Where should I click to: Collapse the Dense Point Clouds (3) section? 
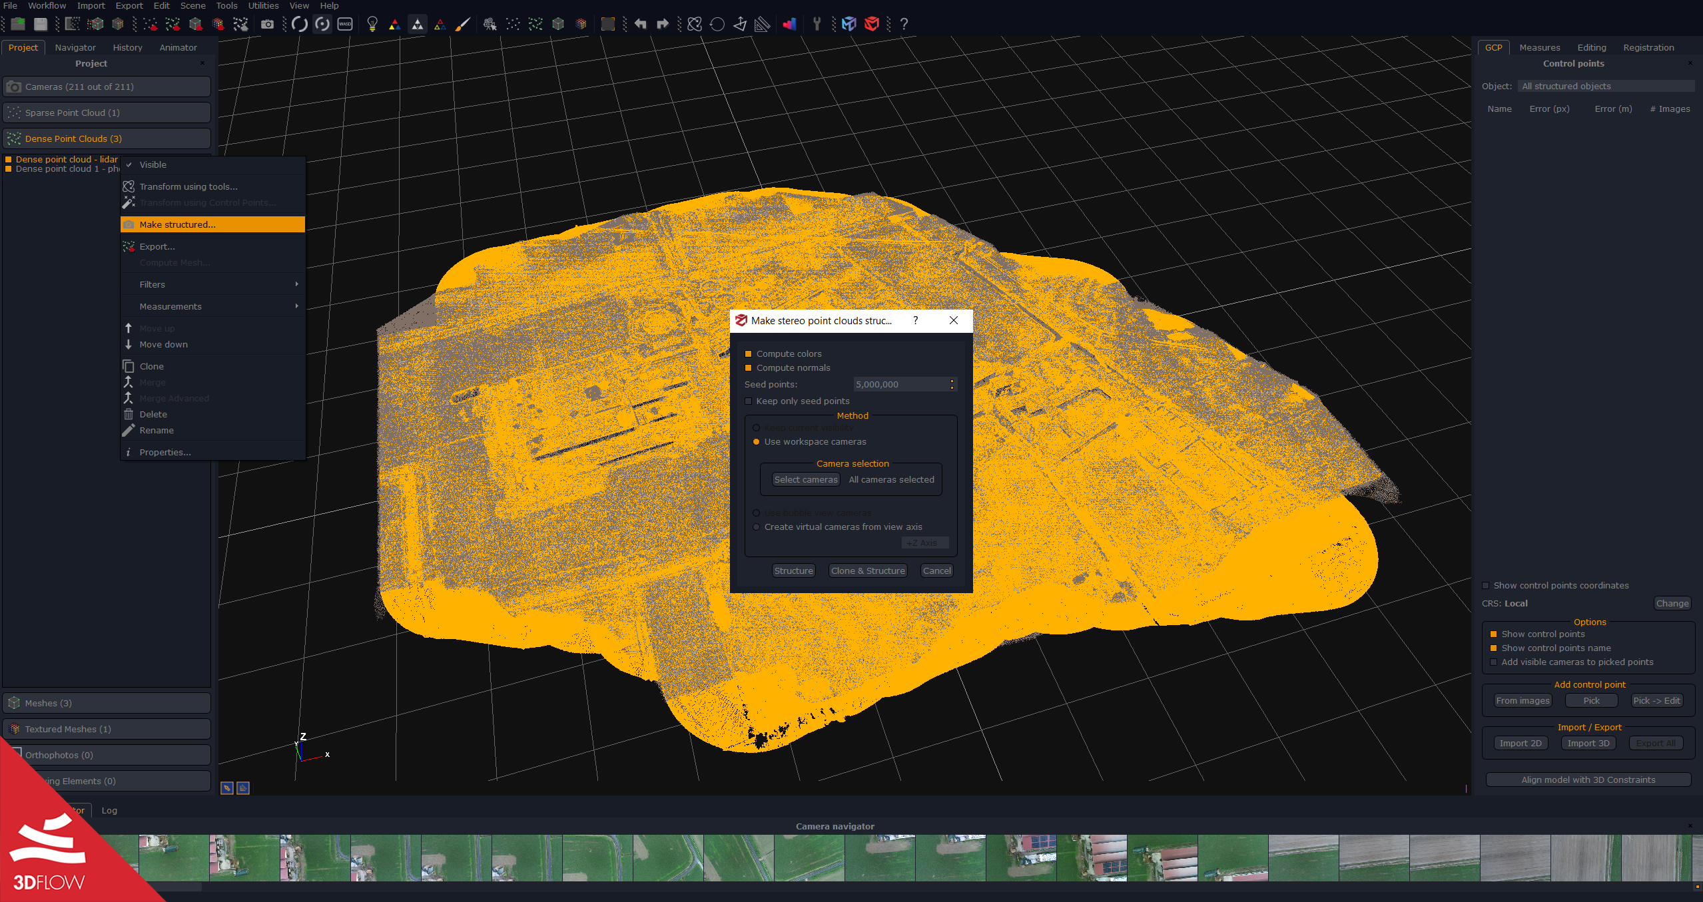coord(107,138)
